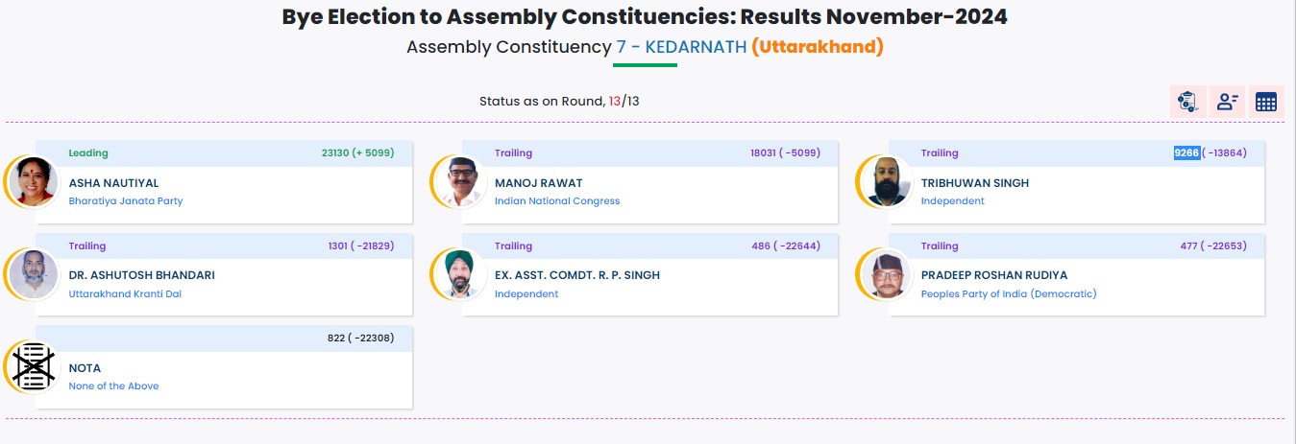Screen dimensions: 1296x444
Task: Click Indian National Congress party label
Action: click(556, 201)
